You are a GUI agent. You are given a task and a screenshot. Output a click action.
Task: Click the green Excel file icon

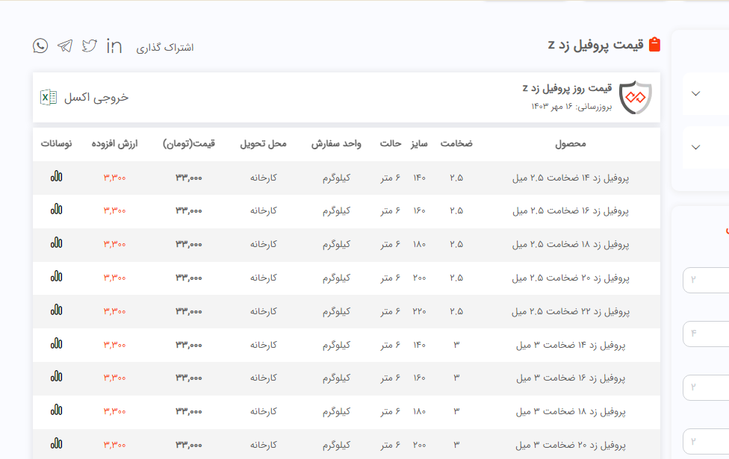click(x=49, y=98)
